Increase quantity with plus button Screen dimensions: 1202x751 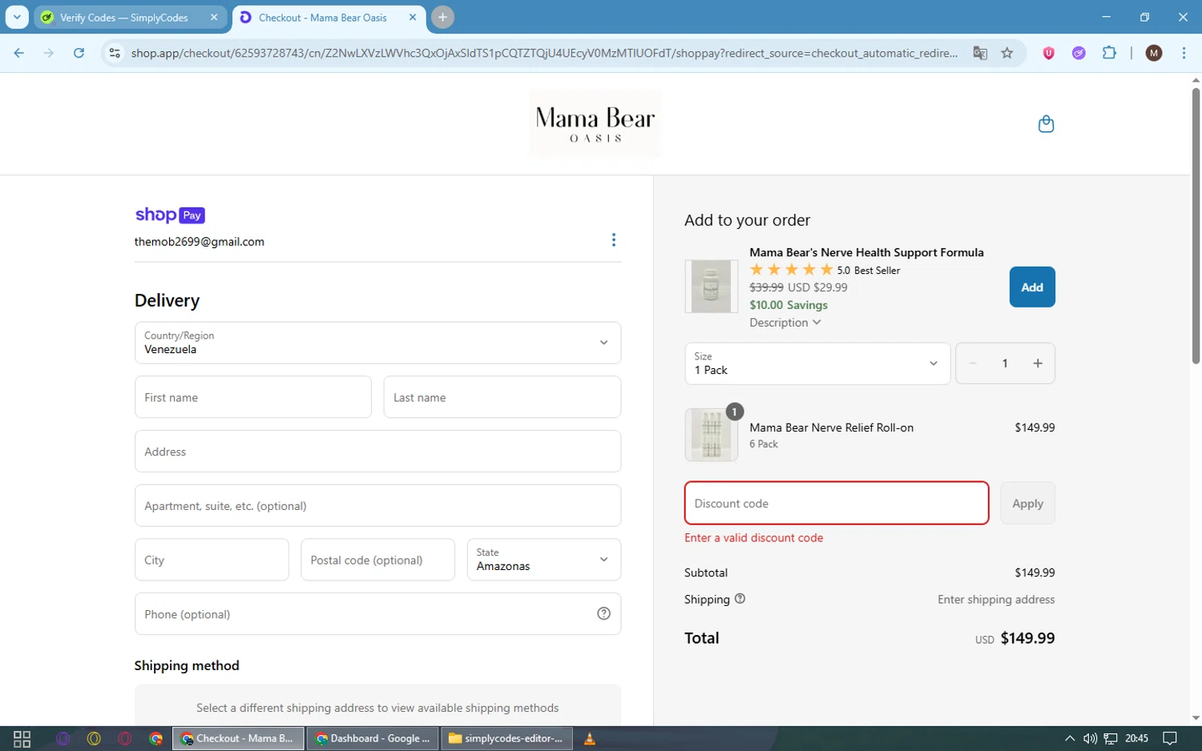click(1038, 363)
